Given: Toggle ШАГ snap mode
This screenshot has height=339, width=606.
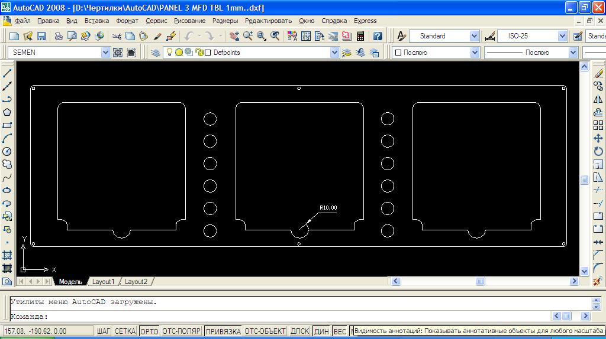Looking at the screenshot, I should click(104, 331).
